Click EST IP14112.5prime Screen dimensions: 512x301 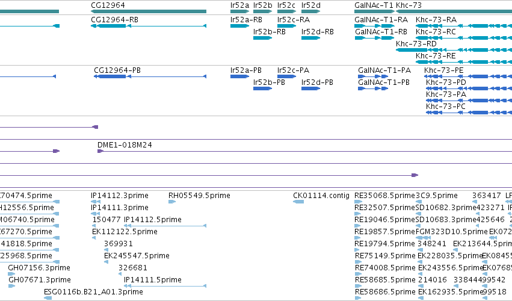pyautogui.click(x=153, y=220)
